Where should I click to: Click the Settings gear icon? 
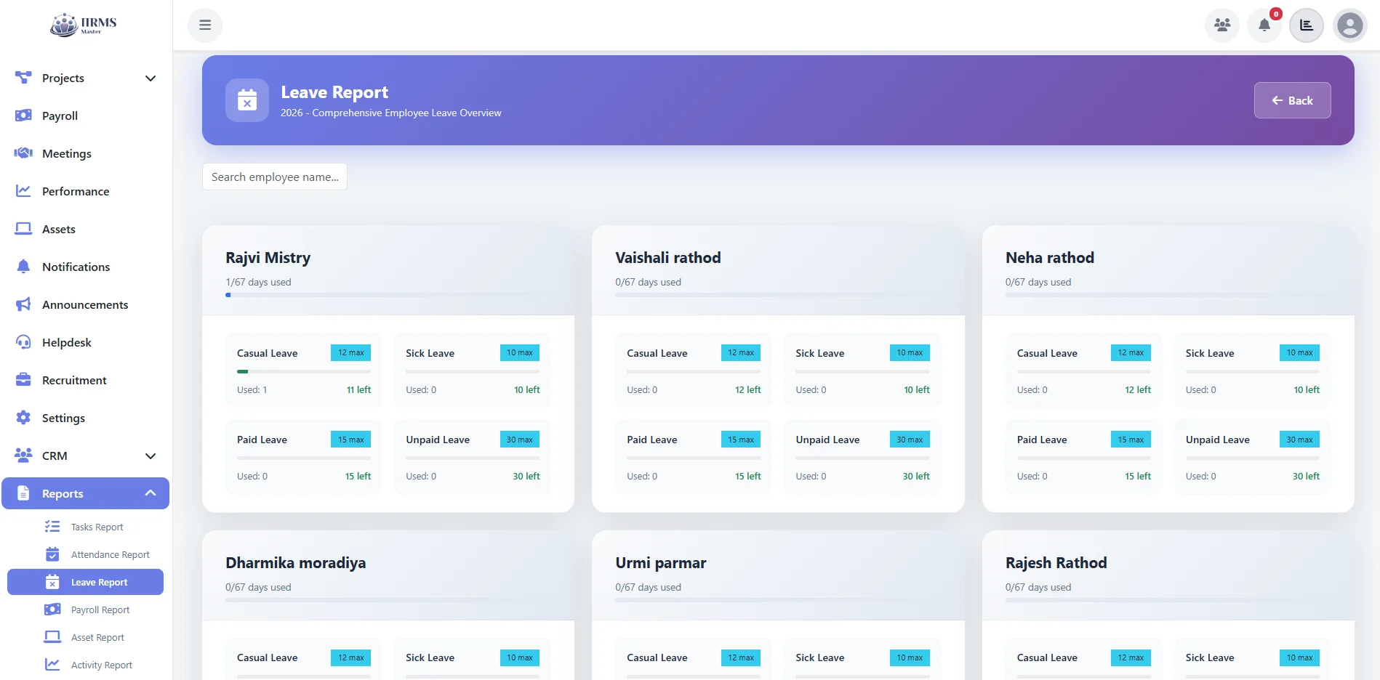coord(23,417)
